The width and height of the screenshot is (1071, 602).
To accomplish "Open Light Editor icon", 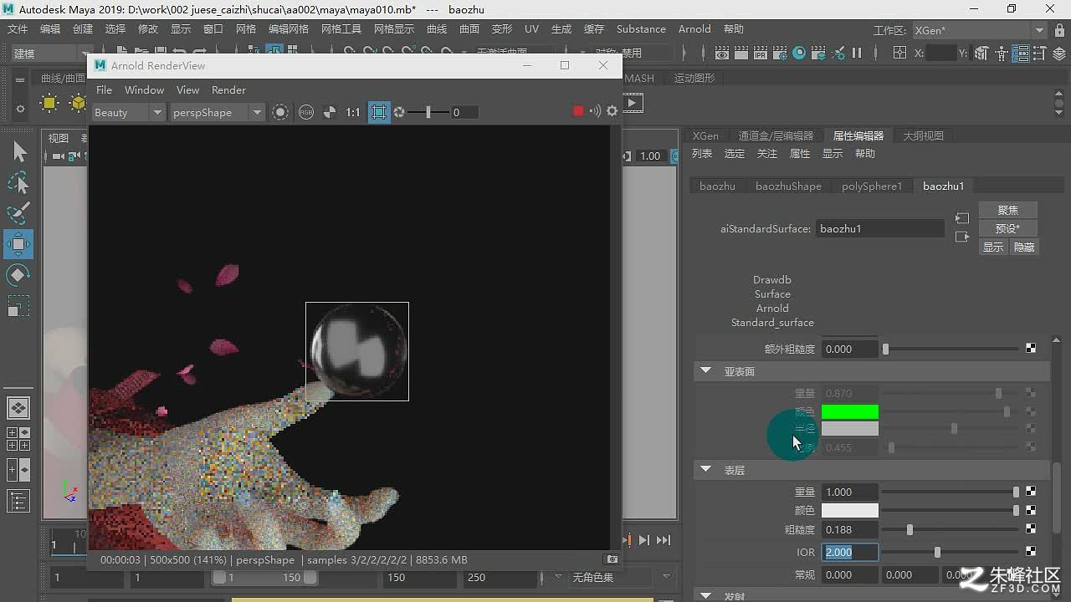I will pos(838,53).
